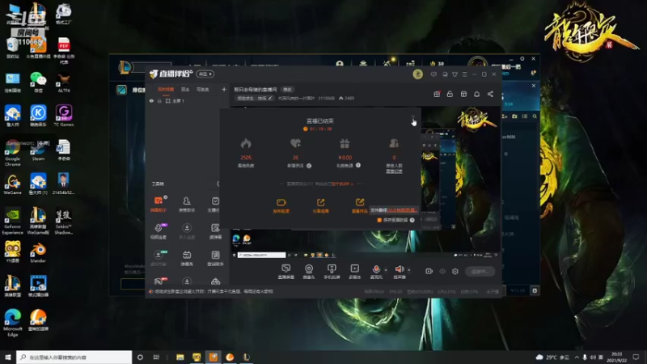Image resolution: width=647 pixels, height=364 pixels.
Task: Add a new scene with plus
Action: pos(224,89)
